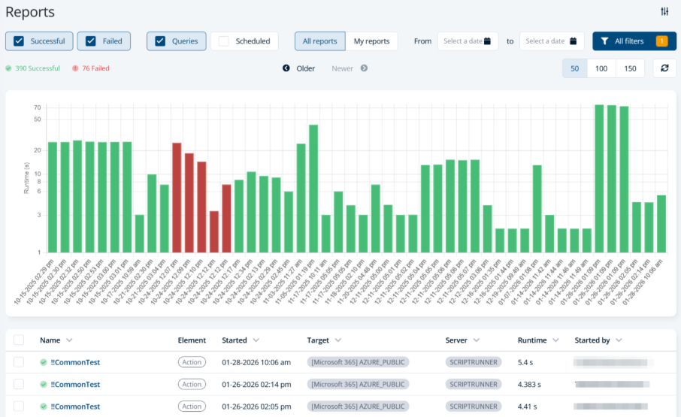Click the tallest red failed bar at 10-24-2025 12:07 pm
Image resolution: width=681 pixels, height=417 pixels.
coord(177,198)
